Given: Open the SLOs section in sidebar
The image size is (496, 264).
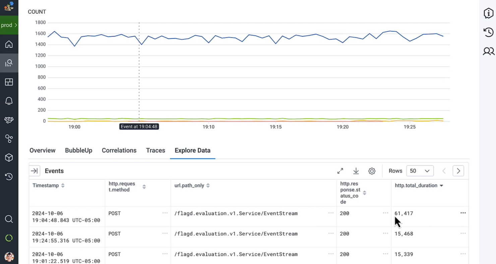Looking at the screenshot, I should point(9,120).
